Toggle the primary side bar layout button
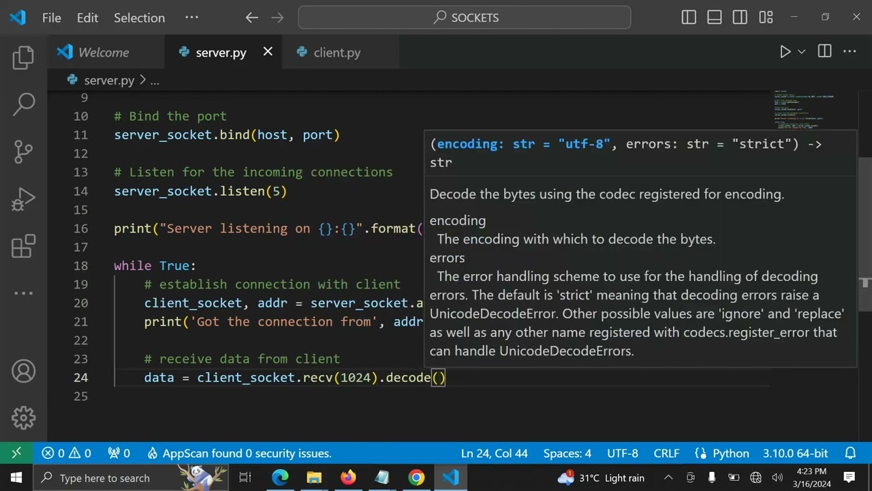 point(689,18)
